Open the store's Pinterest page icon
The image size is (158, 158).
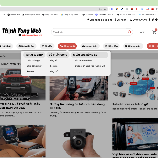[156, 20]
